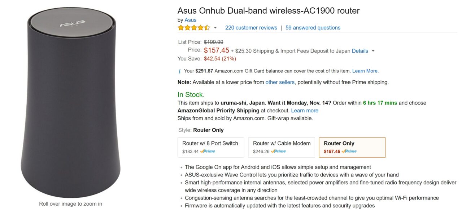Click the star rating icons
The height and width of the screenshot is (215, 462).
(x=193, y=28)
